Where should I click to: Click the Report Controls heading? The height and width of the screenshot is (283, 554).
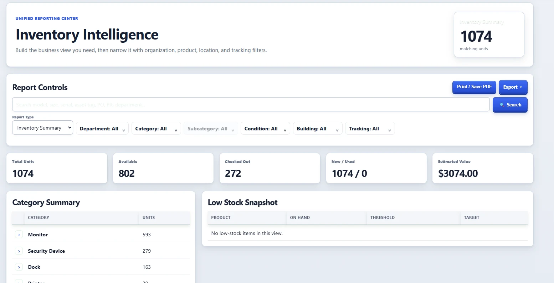click(40, 88)
